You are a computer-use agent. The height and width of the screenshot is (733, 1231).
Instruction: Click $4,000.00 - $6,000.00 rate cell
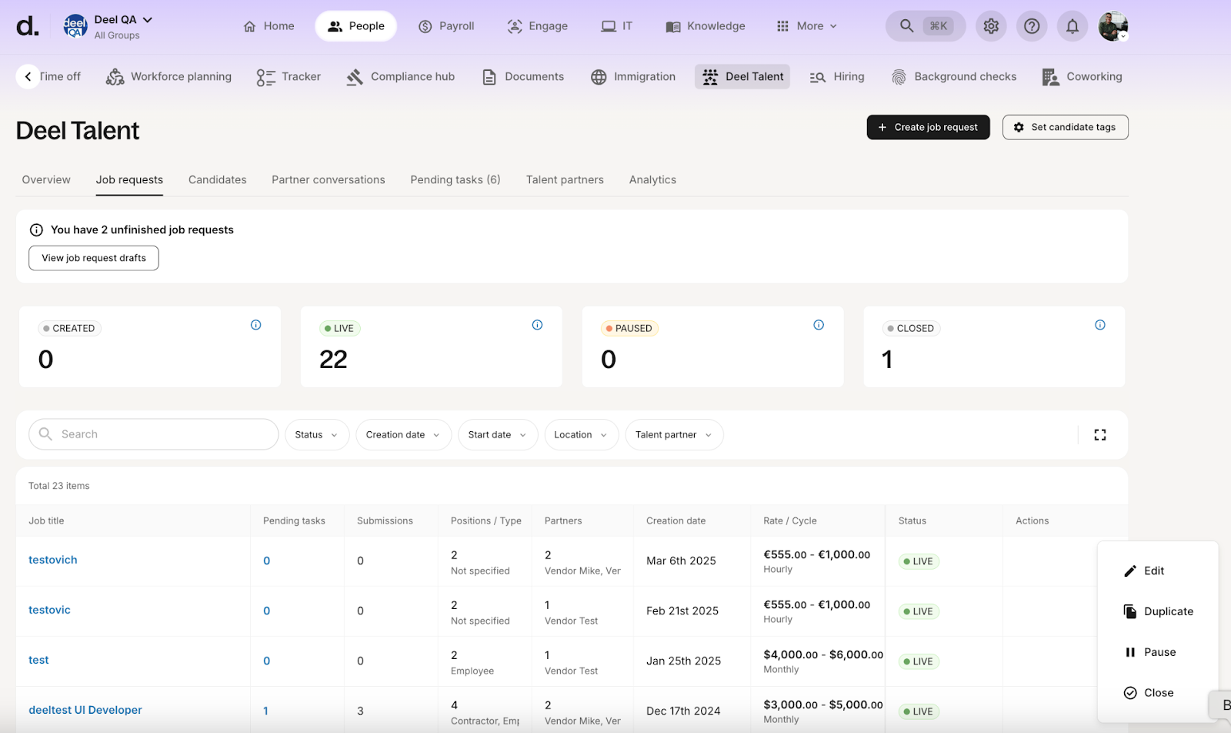(x=822, y=654)
